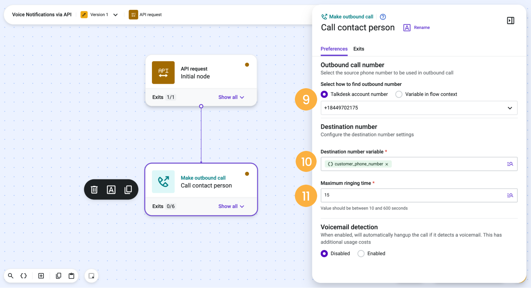Image resolution: width=531 pixels, height=288 pixels.
Task: Collapse the side panel with the top-right icon
Action: coord(510,20)
